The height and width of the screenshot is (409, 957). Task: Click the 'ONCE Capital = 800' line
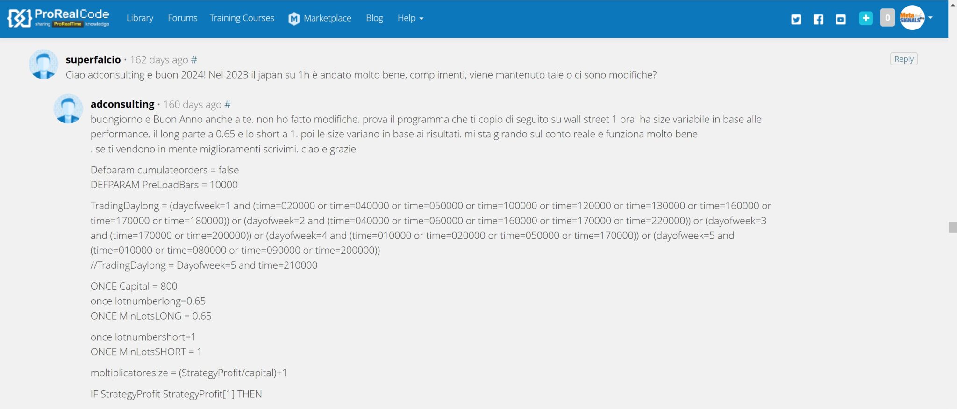pos(134,286)
